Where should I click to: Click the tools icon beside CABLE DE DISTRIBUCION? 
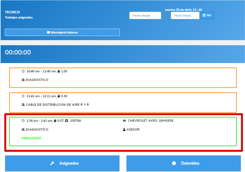click(23, 104)
